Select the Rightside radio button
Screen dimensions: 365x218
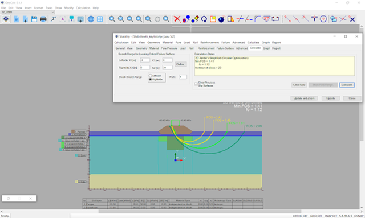coord(150,79)
